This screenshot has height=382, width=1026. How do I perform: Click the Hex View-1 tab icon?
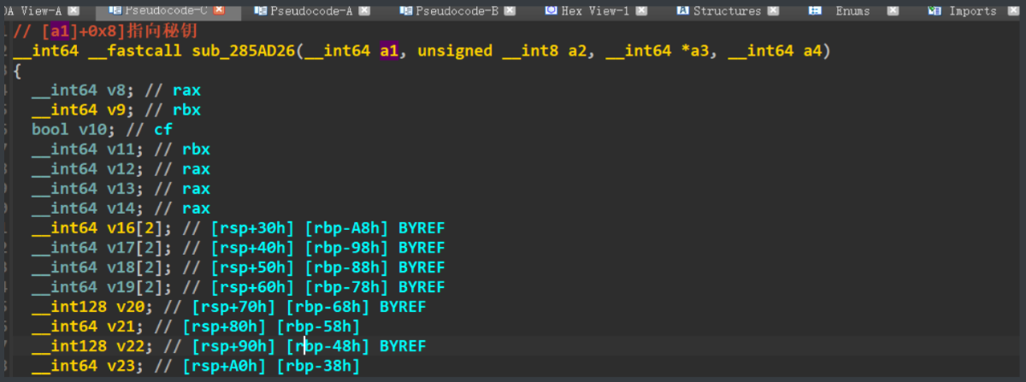(550, 11)
